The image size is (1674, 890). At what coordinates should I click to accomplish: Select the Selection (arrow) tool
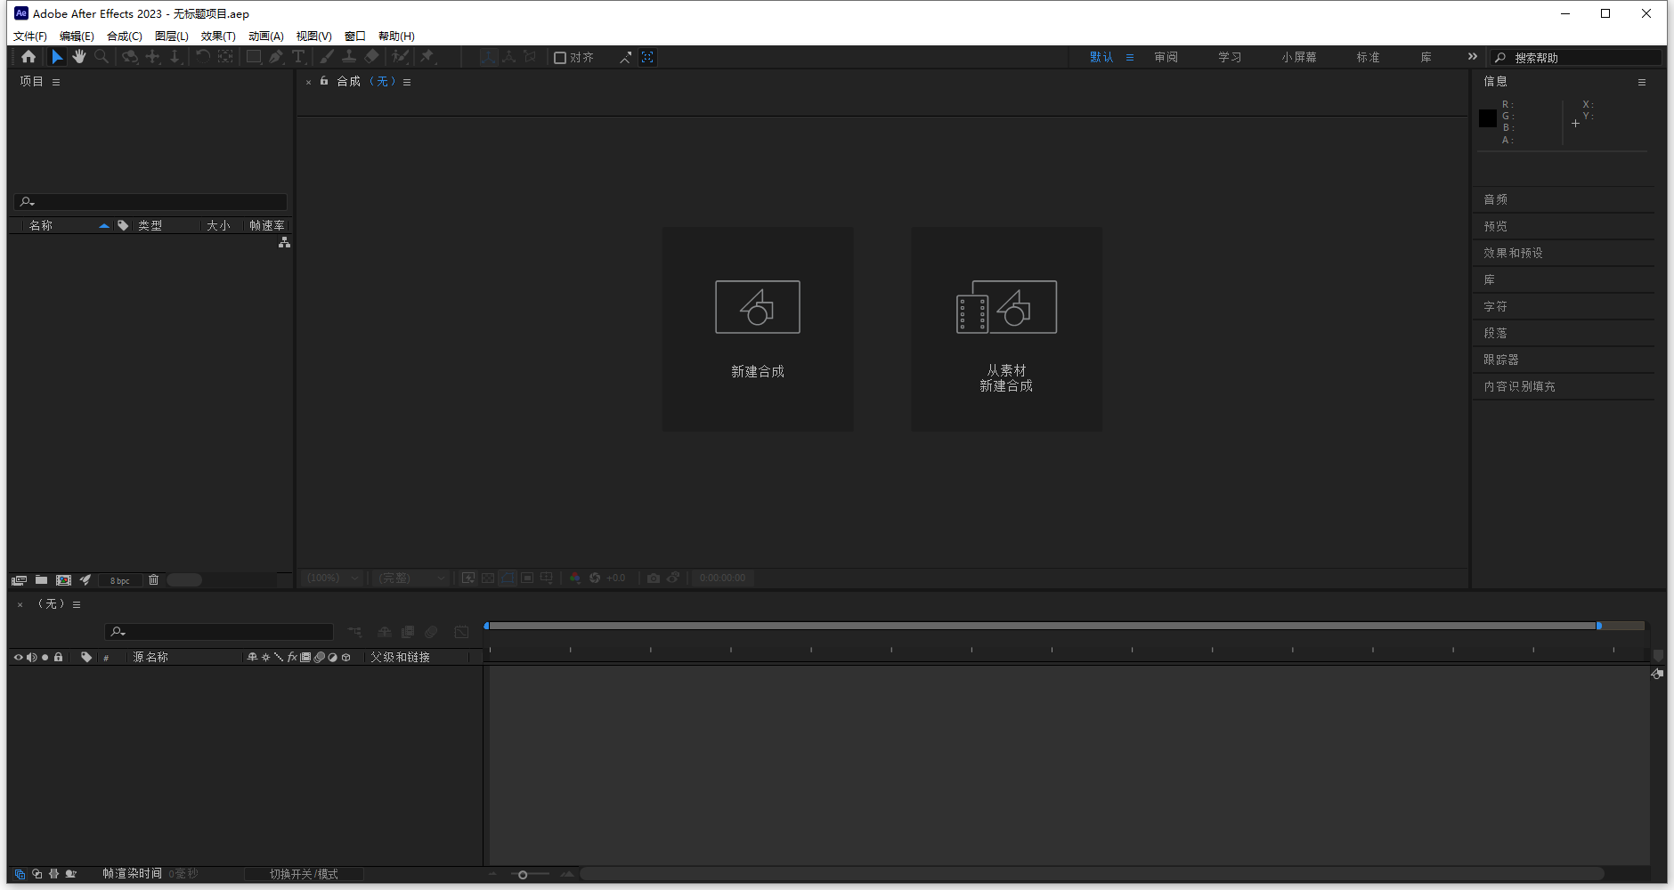pos(57,57)
